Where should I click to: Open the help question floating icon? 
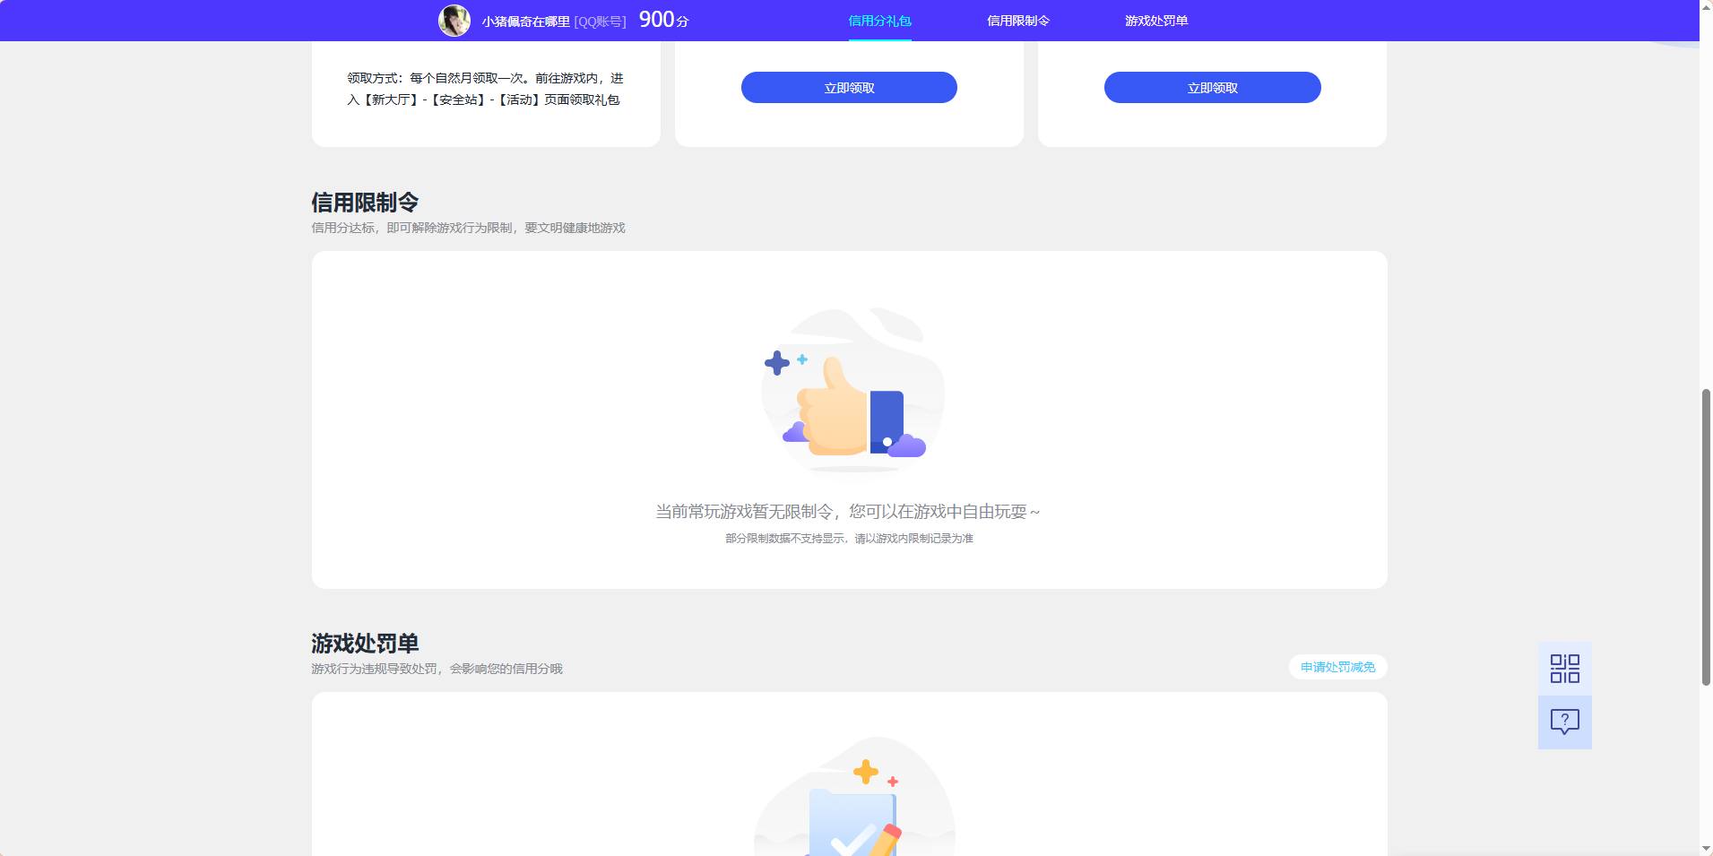click(1564, 722)
